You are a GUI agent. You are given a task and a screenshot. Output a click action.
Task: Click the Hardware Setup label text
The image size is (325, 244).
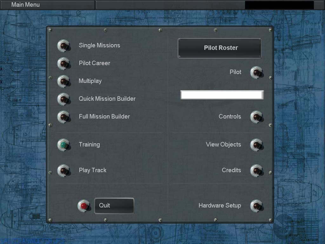pos(220,206)
